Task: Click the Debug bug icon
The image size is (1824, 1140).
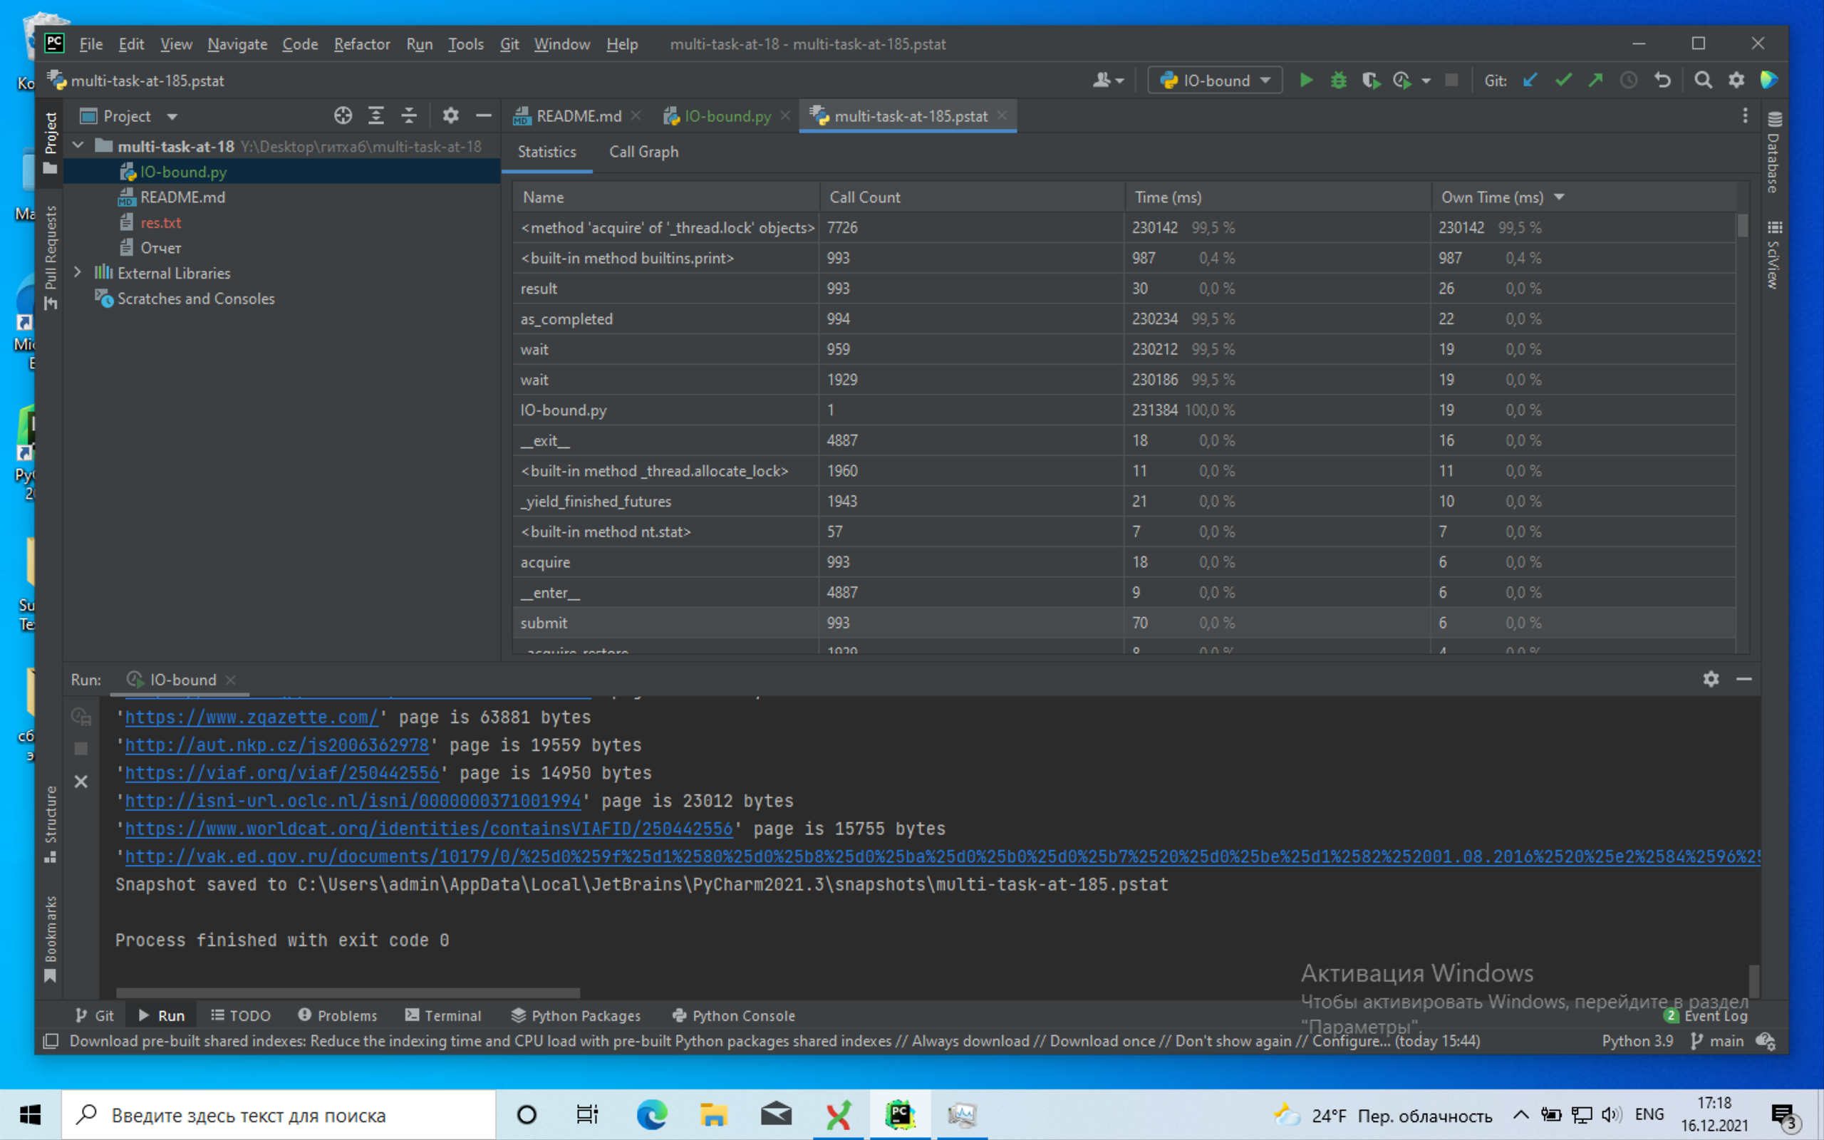Action: (1338, 80)
